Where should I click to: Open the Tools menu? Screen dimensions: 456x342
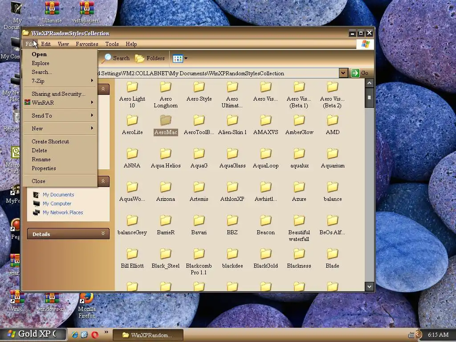pos(112,44)
